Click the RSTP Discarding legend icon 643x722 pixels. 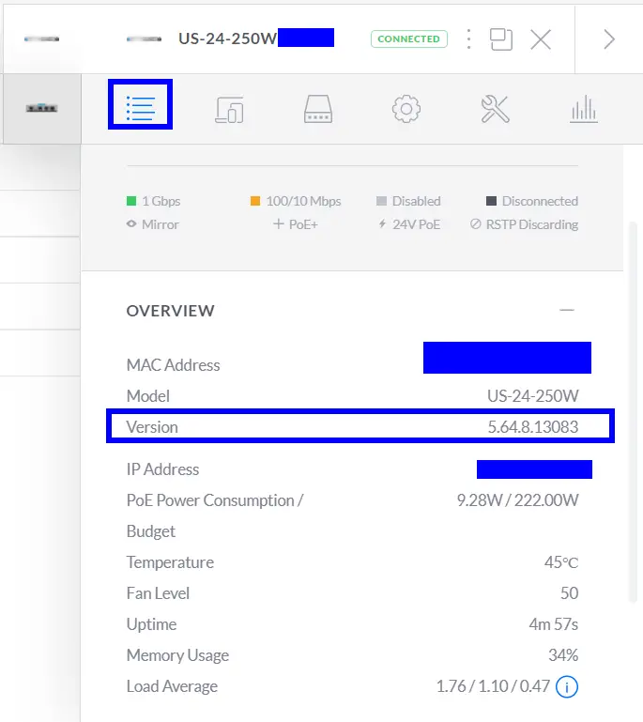point(476,223)
